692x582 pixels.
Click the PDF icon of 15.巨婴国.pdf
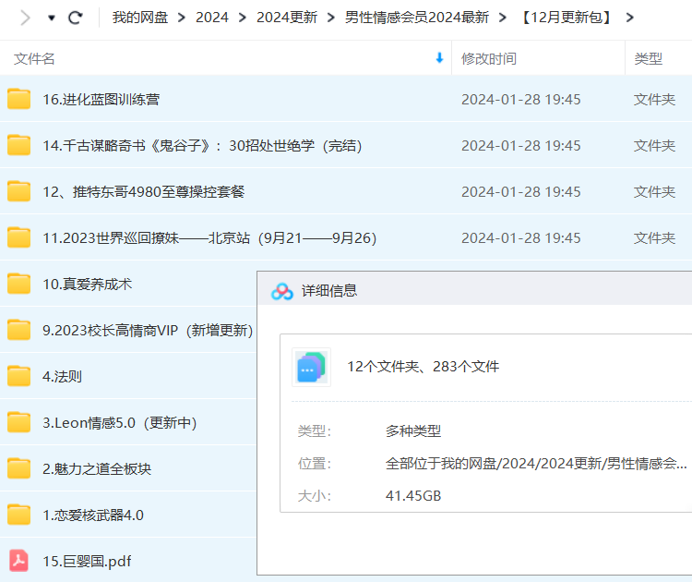click(x=19, y=561)
